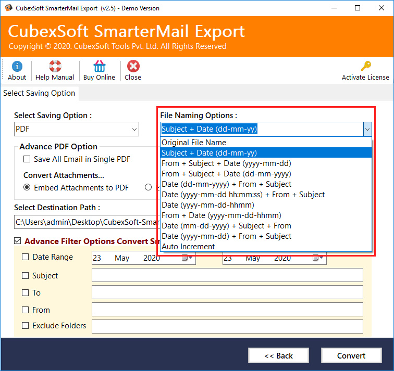The width and height of the screenshot is (394, 371).
Task: Click the Activate License key icon
Action: 366,66
